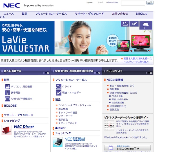
Task: Click the スマートデバイス link
Action: (x=68, y=123)
